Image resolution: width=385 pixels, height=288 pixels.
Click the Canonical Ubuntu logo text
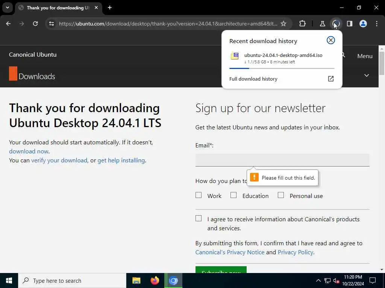pos(33,55)
